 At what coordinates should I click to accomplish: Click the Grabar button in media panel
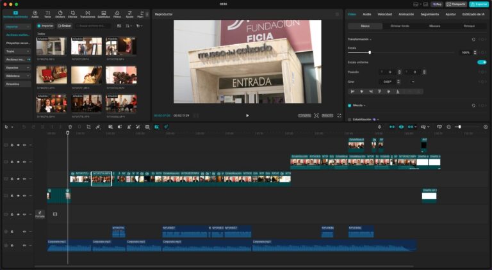(64, 26)
